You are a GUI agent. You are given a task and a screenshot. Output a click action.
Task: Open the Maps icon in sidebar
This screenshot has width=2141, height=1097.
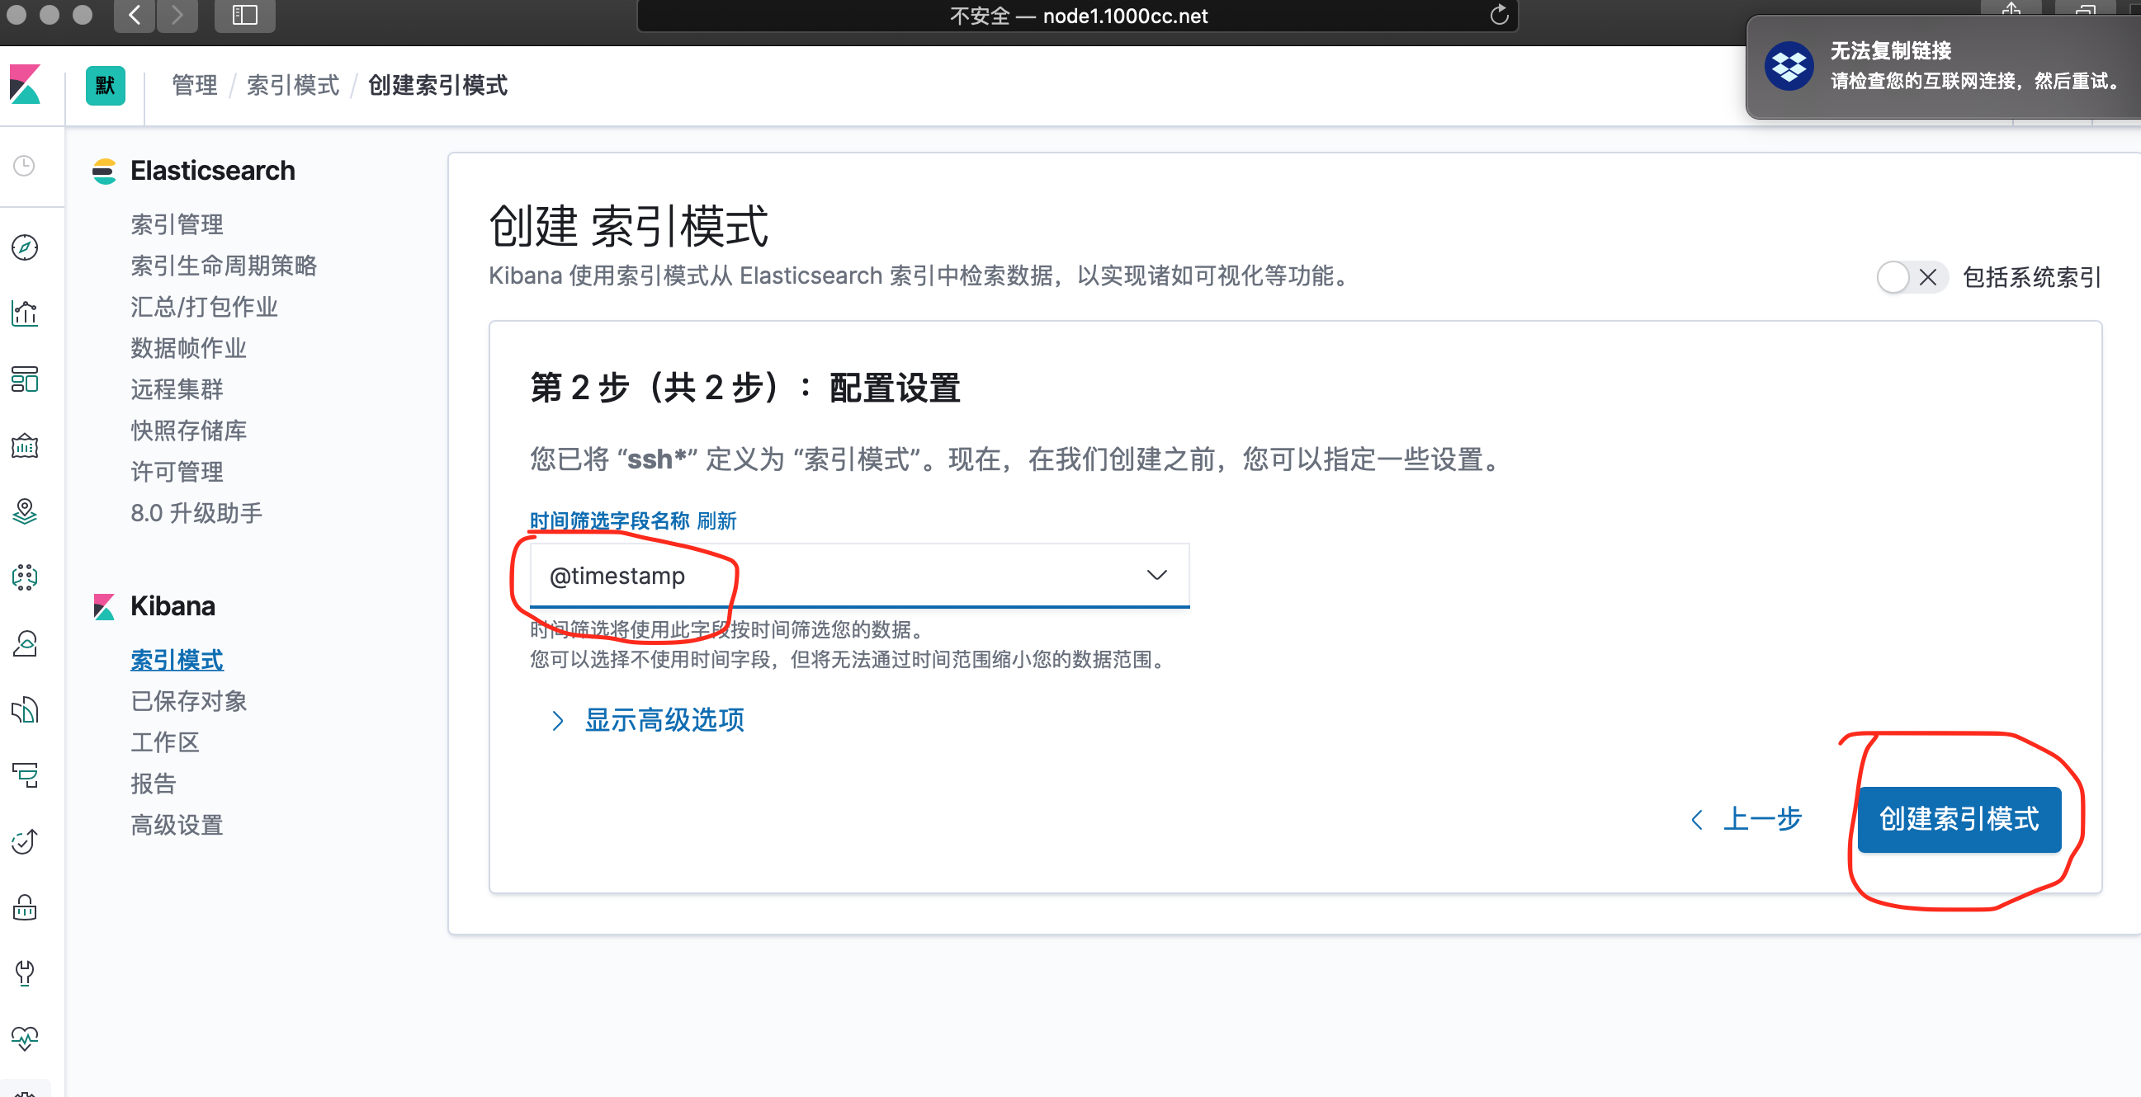tap(25, 511)
